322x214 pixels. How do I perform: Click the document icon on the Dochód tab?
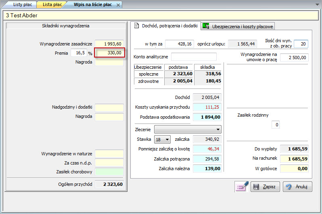point(136,26)
